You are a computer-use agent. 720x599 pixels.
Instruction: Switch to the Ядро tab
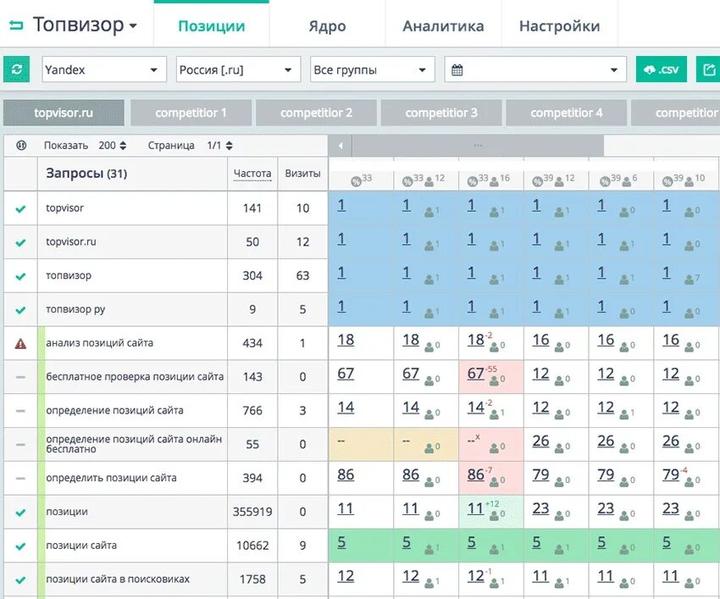coord(327,25)
